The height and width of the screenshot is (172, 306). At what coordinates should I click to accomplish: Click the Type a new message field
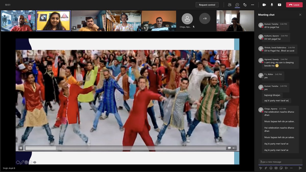click(280, 162)
